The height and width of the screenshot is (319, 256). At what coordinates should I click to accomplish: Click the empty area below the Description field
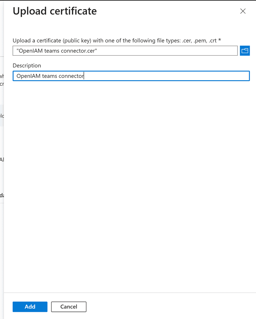(130, 170)
